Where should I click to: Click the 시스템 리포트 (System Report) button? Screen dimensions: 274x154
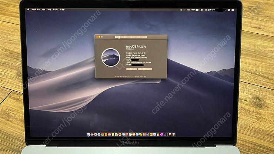[132, 69]
